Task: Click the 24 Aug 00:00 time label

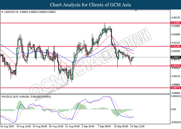Action: (40, 126)
